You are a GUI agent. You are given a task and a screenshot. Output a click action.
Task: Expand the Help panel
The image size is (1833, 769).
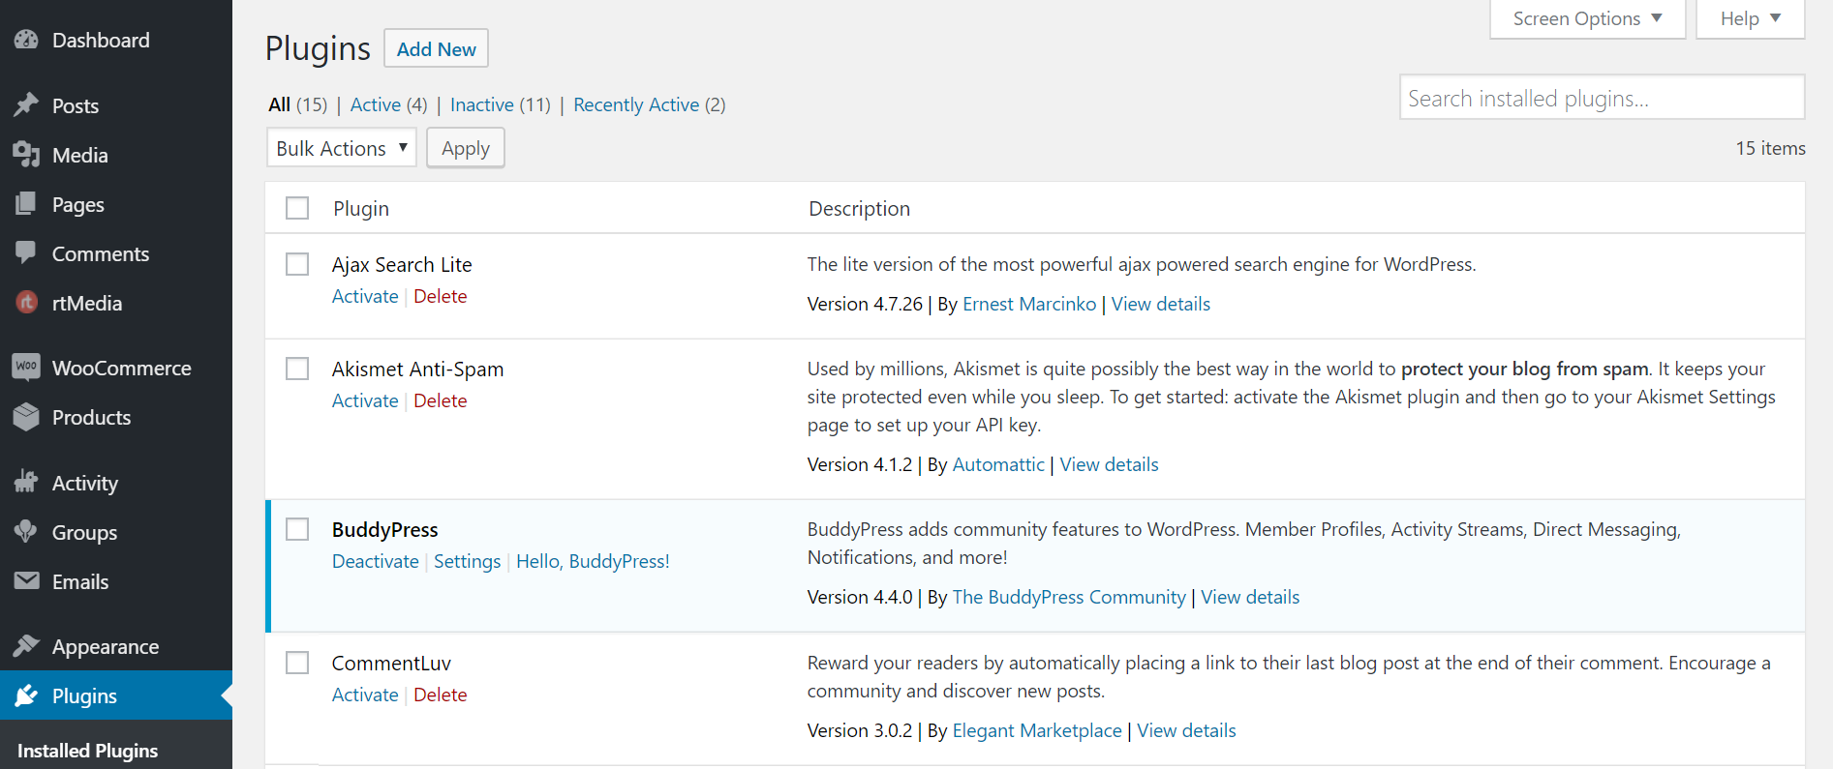[1751, 19]
